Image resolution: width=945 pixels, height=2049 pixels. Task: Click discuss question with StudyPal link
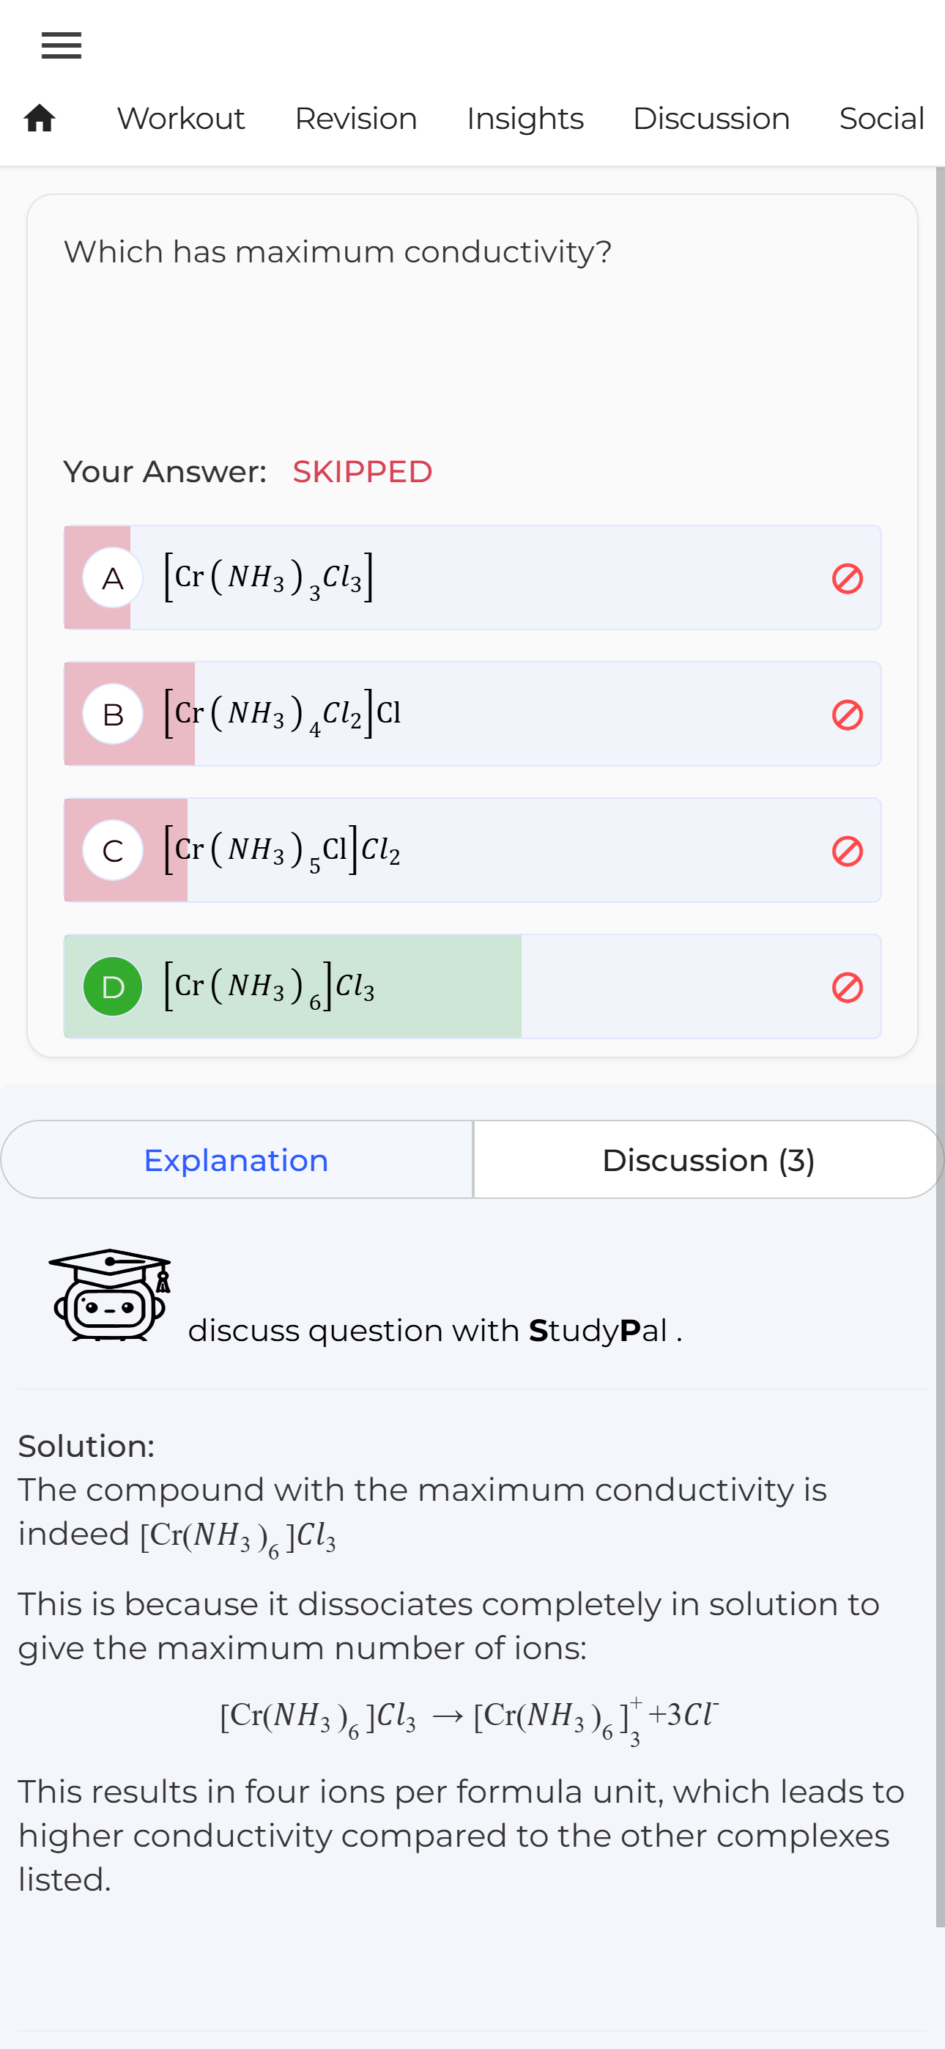435,1331
